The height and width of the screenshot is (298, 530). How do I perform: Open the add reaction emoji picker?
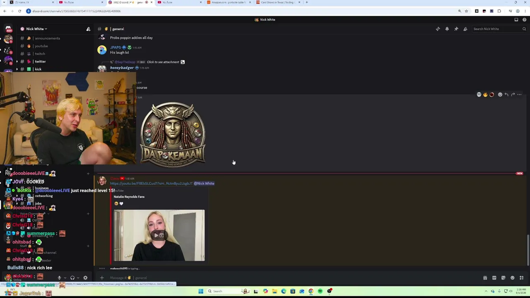[x=500, y=95]
